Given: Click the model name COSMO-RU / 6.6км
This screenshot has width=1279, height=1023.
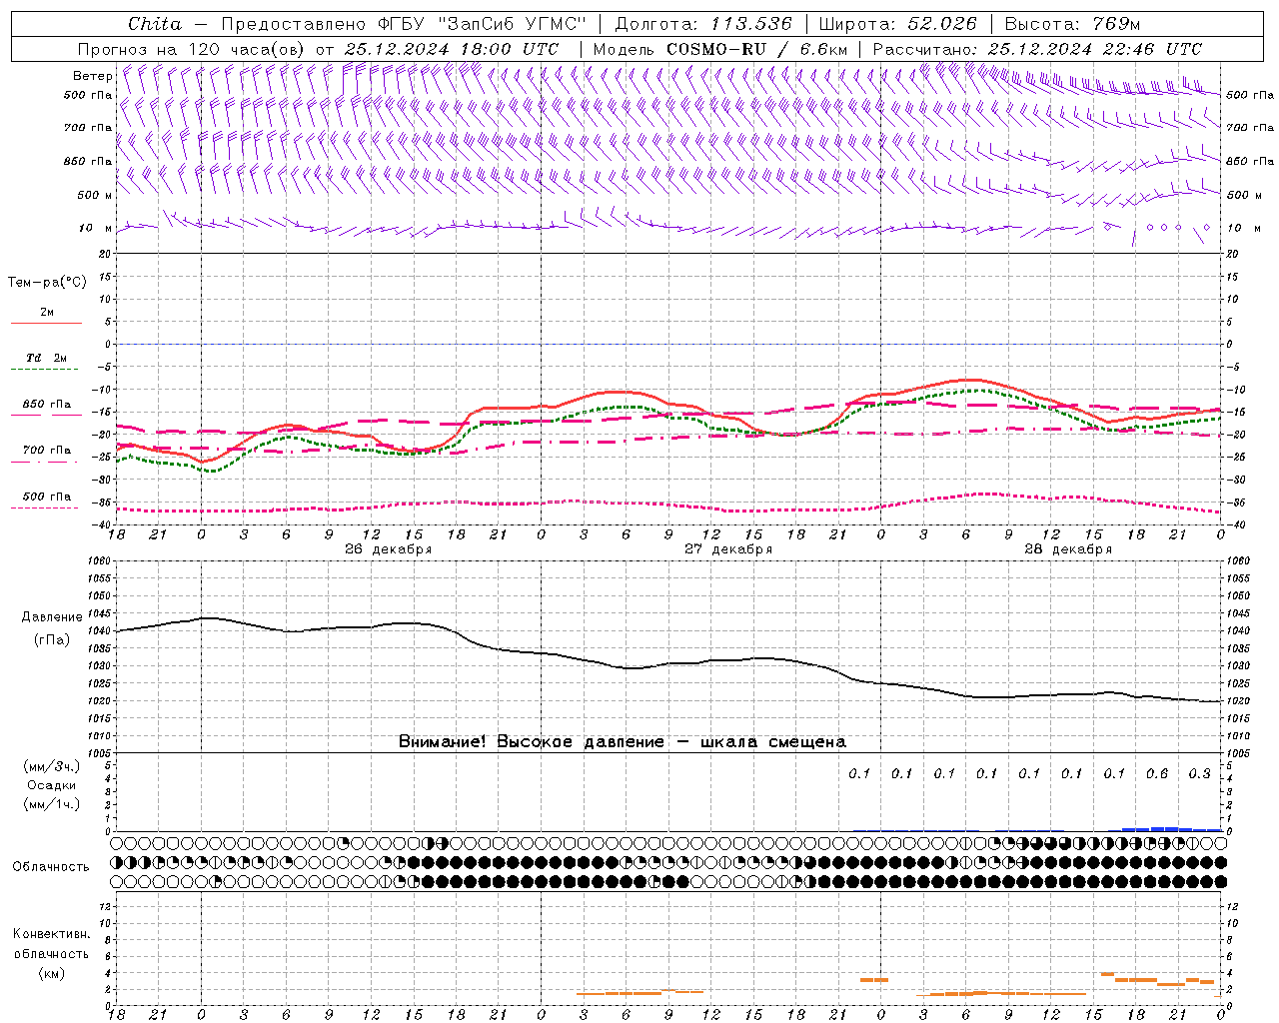Looking at the screenshot, I should pyautogui.click(x=756, y=49).
